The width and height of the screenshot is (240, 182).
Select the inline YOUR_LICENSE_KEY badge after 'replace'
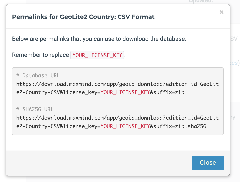click(x=97, y=55)
